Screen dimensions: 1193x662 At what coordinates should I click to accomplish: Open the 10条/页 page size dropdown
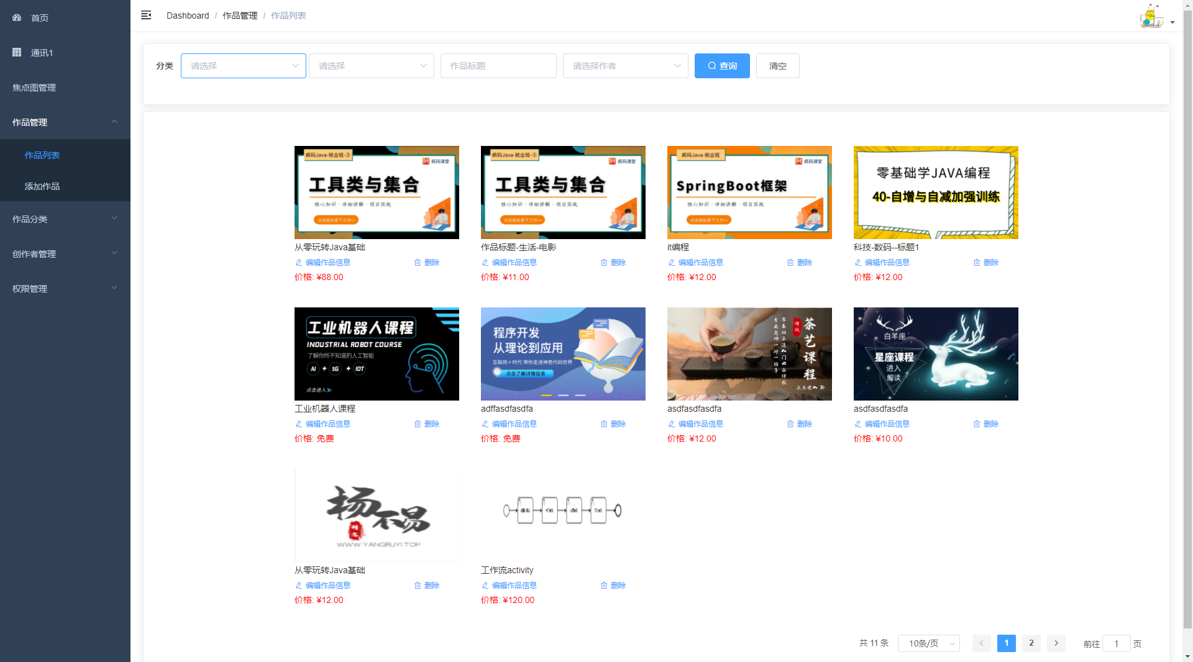tap(929, 643)
